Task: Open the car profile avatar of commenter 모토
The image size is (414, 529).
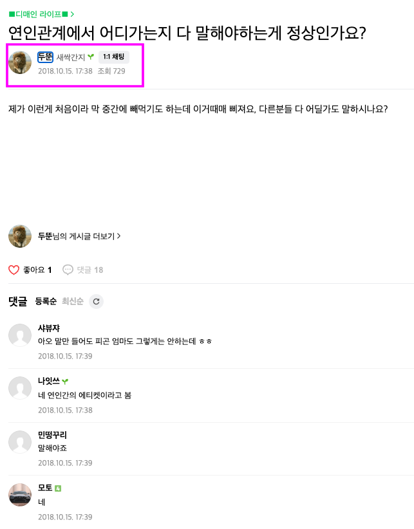Action: [x=20, y=495]
